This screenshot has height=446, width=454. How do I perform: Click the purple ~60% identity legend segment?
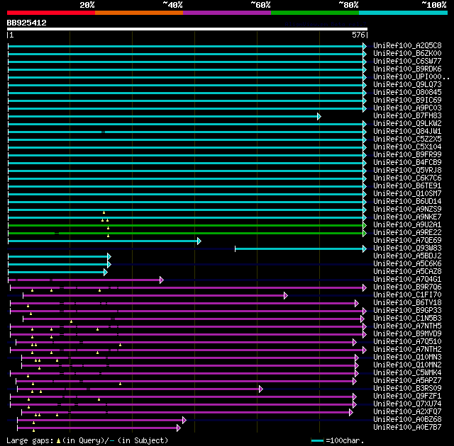[227, 13]
